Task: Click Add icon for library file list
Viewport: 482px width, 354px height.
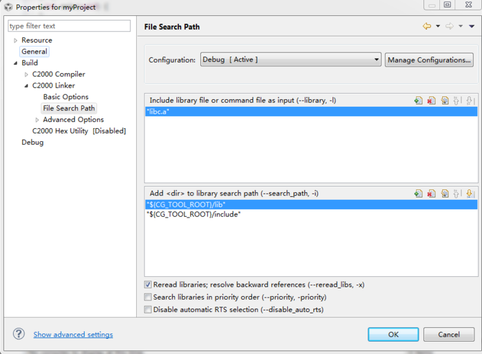Action: coord(418,101)
